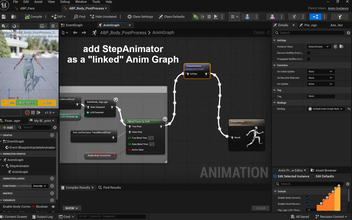Open On Initial Update function dropdown
352x220 pixels.
[x=321, y=71]
